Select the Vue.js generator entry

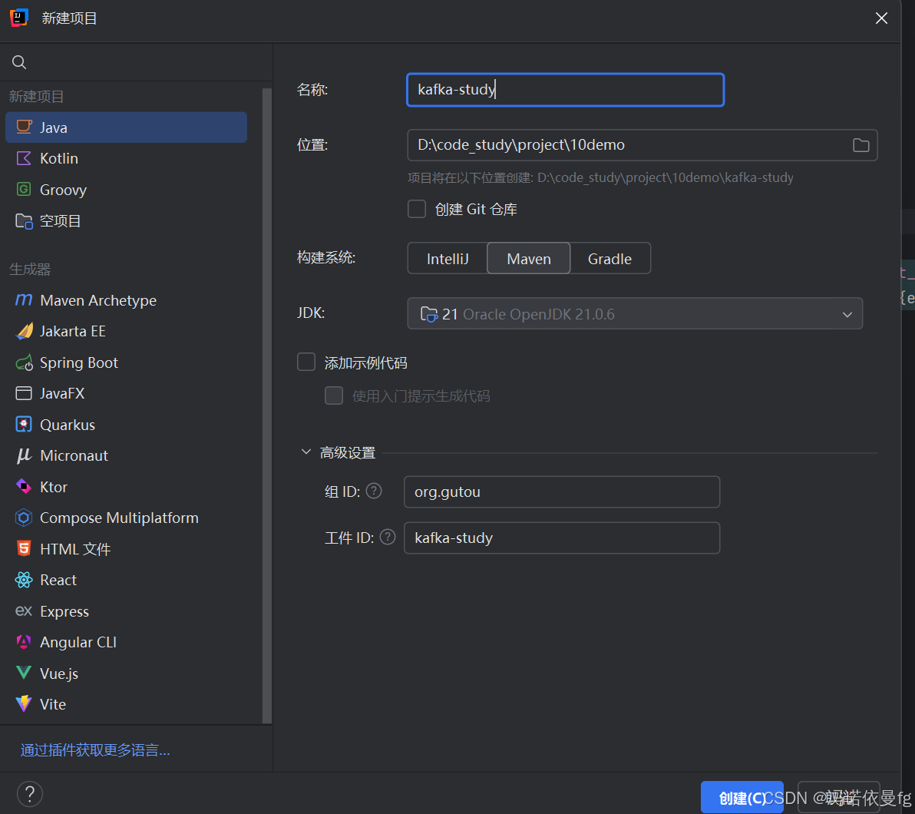126,673
